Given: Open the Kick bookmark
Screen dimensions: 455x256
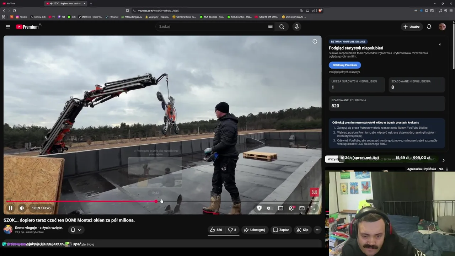Looking at the screenshot, I should (x=71, y=17).
